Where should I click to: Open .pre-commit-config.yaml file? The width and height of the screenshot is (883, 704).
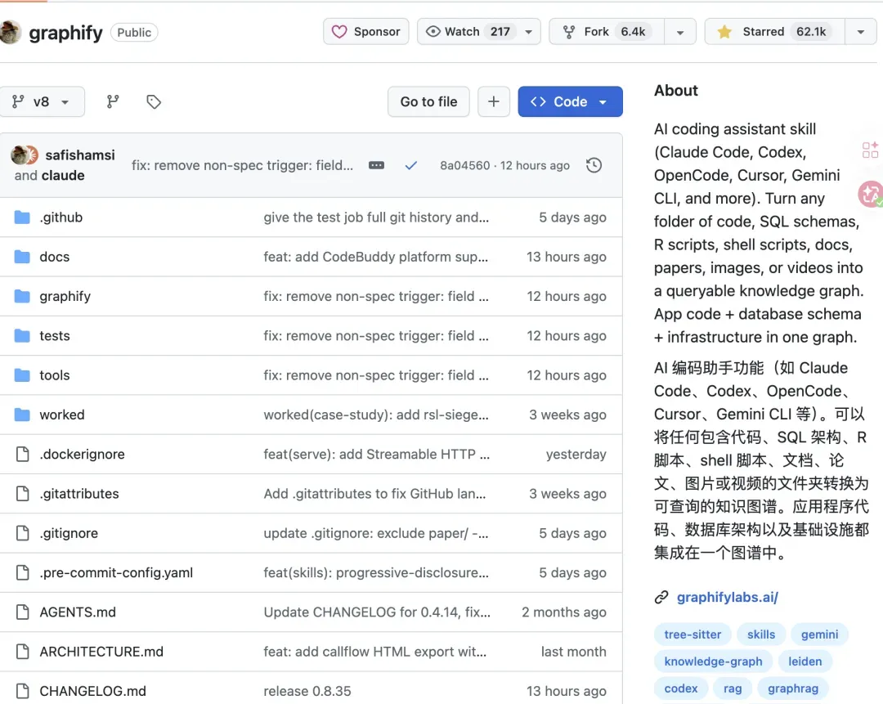coord(116,572)
